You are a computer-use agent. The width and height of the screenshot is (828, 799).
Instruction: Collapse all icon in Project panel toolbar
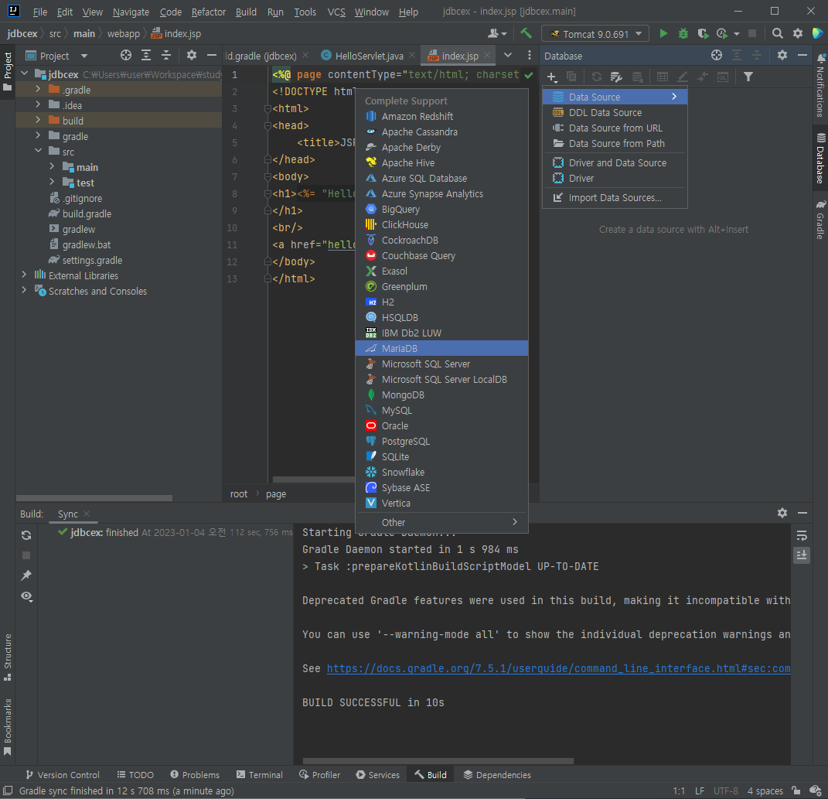click(165, 55)
